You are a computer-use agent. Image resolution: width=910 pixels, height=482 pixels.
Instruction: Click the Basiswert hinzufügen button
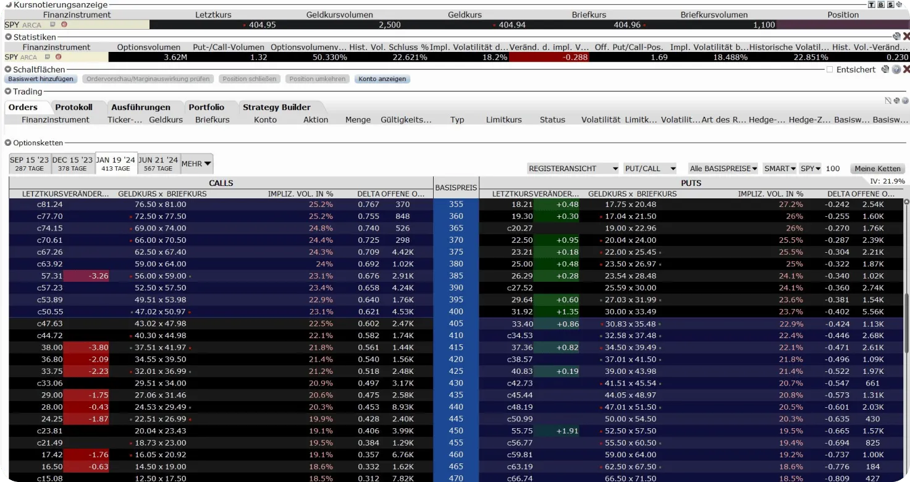click(x=41, y=79)
